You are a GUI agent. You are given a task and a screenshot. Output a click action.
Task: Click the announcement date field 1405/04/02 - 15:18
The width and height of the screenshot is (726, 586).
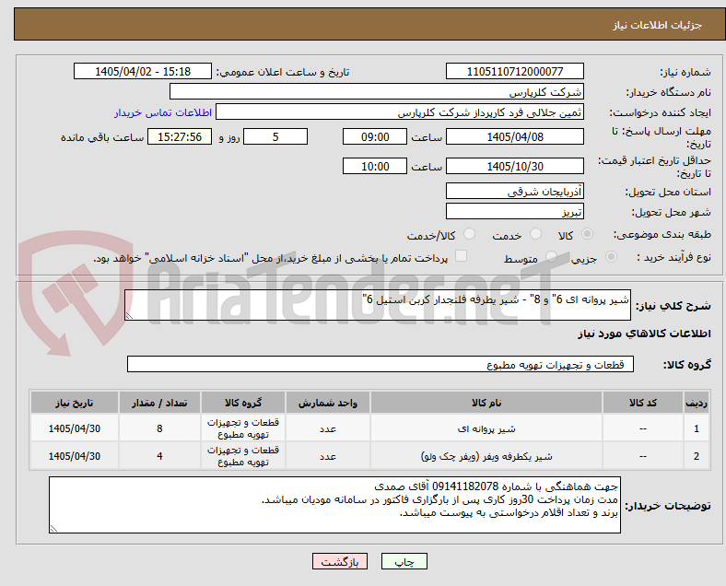[x=143, y=72]
